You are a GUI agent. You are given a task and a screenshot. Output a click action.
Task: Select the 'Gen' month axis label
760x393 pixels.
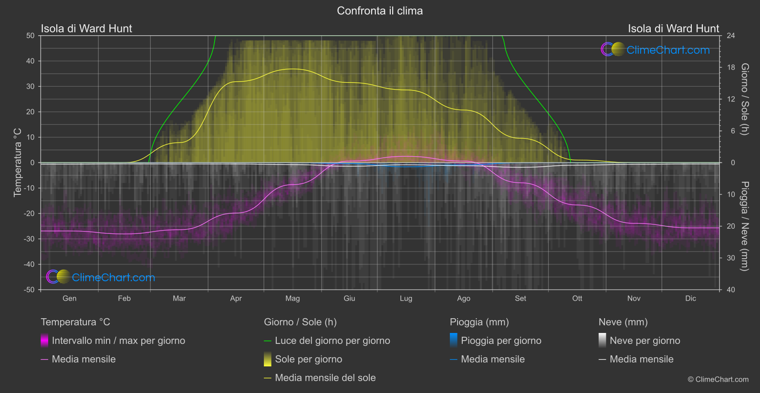point(70,298)
